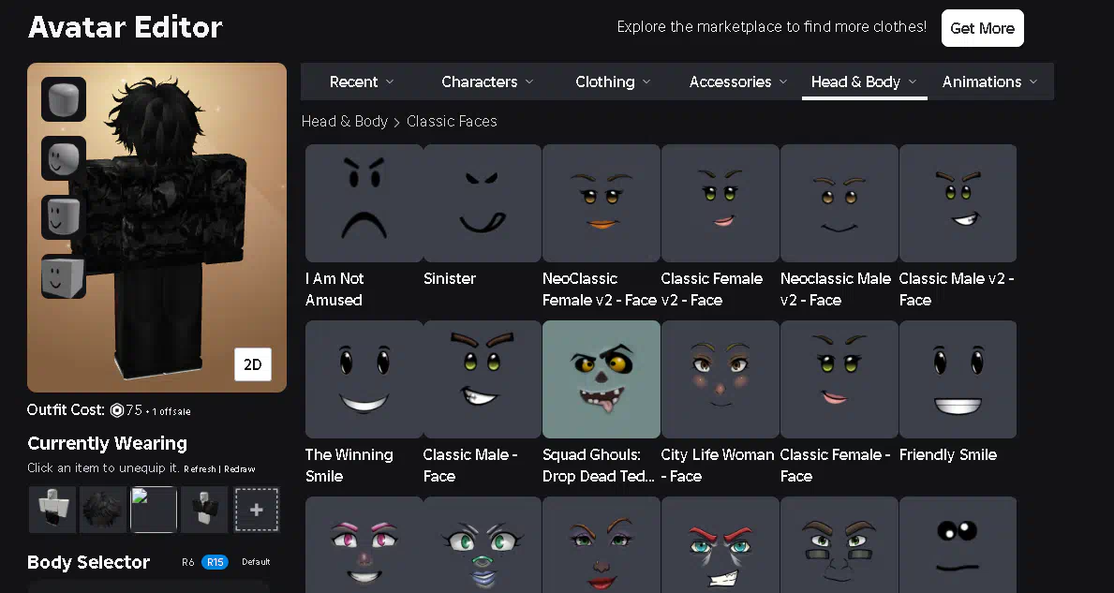
Task: Equip the Squad Ghouls Drop Dead Tedd face image
Action: tap(602, 379)
